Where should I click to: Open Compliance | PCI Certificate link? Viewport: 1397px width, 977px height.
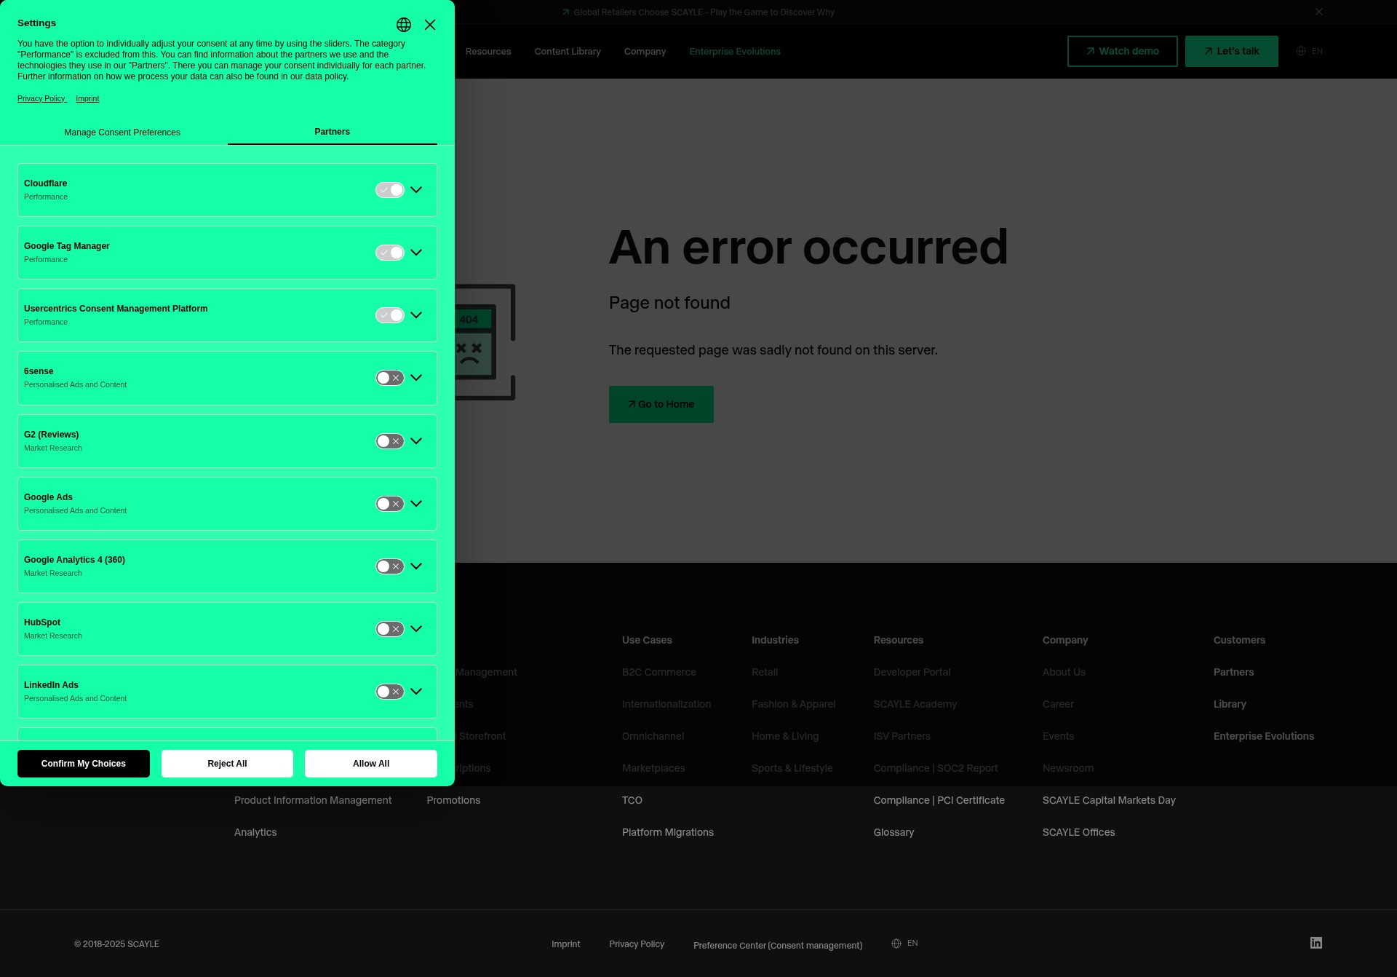(939, 800)
